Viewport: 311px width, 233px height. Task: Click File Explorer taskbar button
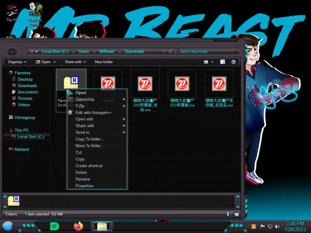click(102, 226)
